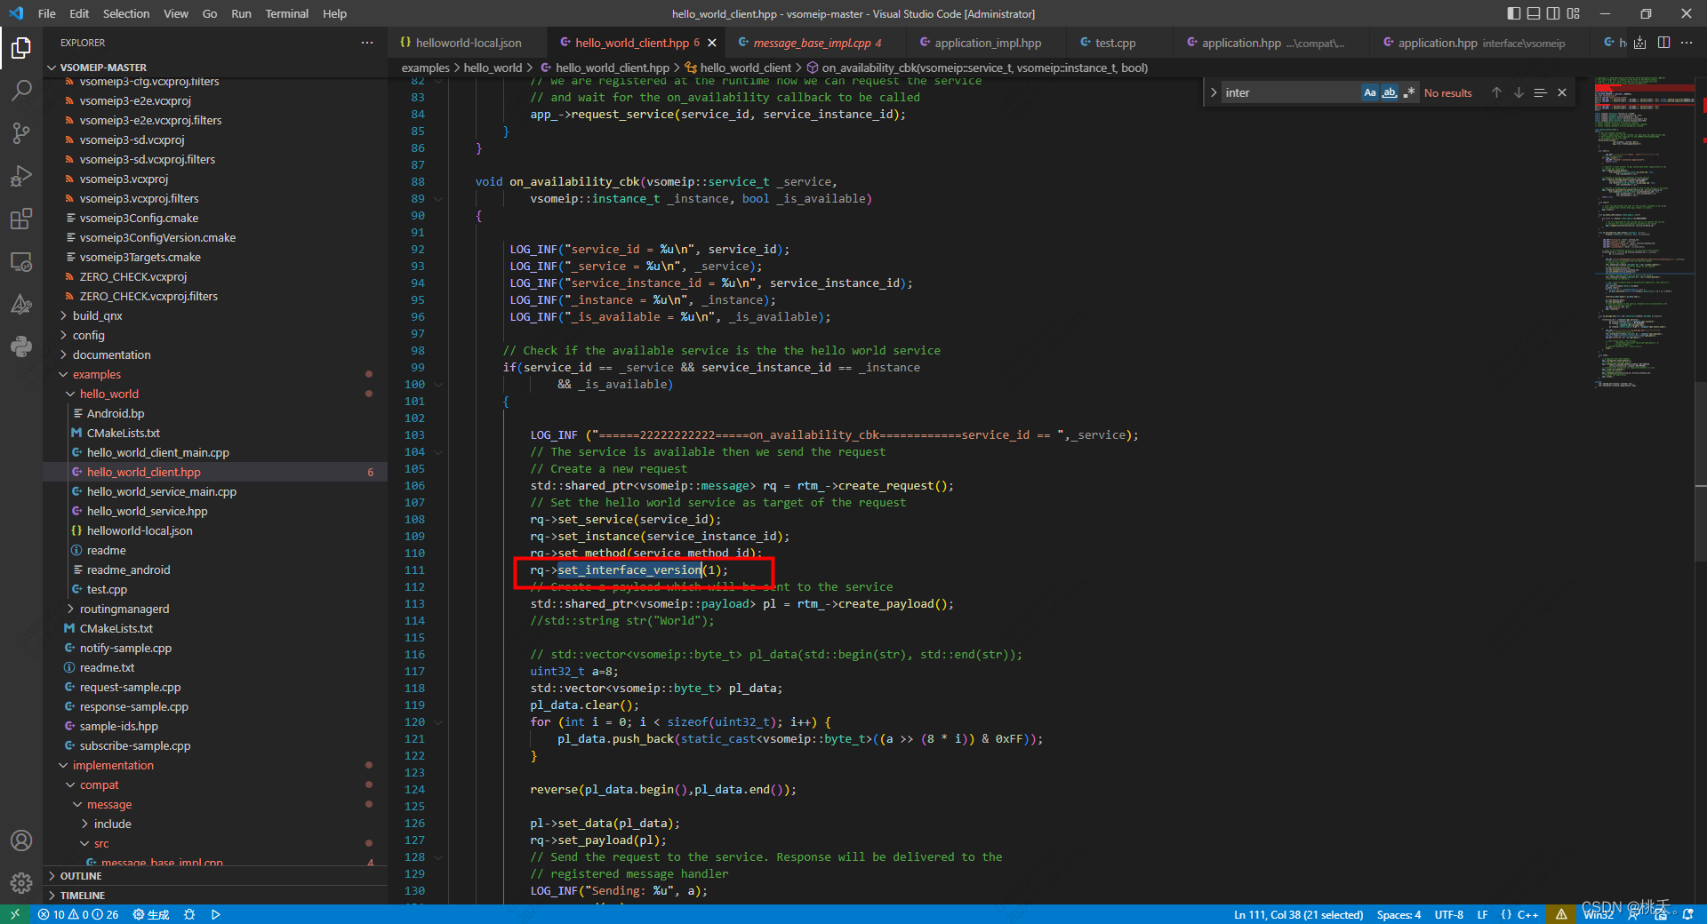Close the find widget

(x=1562, y=92)
